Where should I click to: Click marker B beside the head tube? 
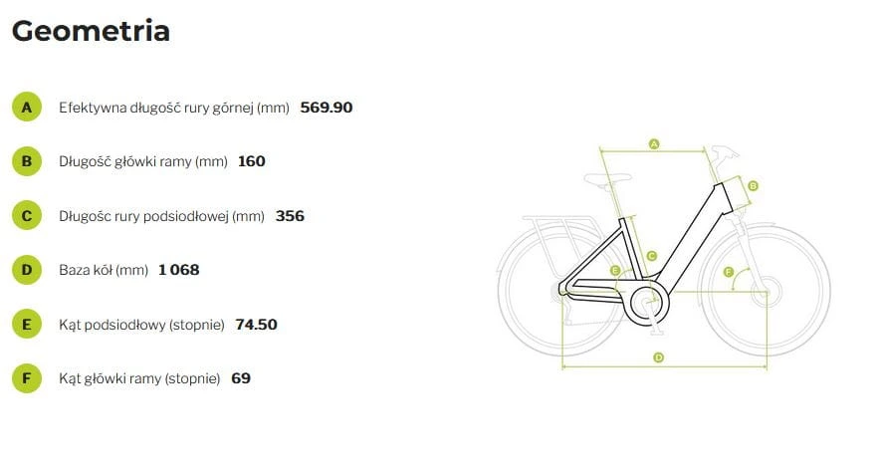coord(753,186)
